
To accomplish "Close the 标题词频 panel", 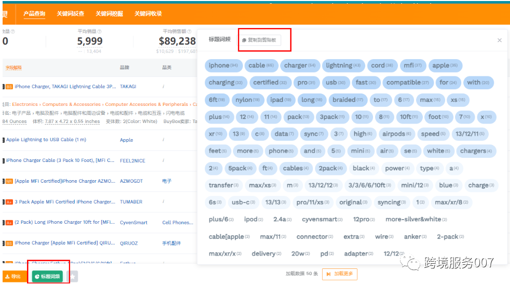I will (x=499, y=40).
